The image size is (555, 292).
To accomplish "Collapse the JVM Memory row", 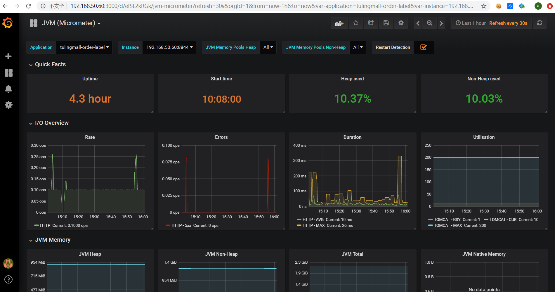I will click(x=50, y=240).
